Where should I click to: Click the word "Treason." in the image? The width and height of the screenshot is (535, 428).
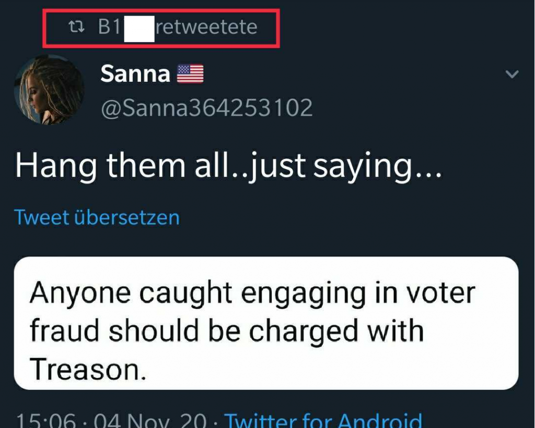[86, 368]
